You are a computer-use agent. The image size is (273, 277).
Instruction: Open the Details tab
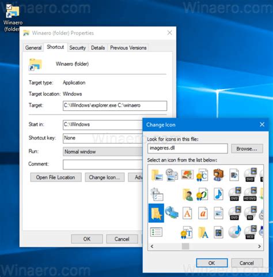[98, 48]
